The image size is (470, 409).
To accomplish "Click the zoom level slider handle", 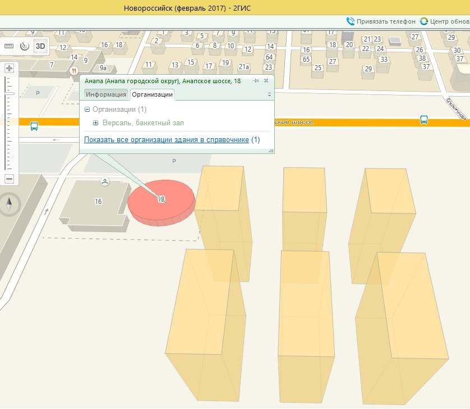I will (10, 94).
